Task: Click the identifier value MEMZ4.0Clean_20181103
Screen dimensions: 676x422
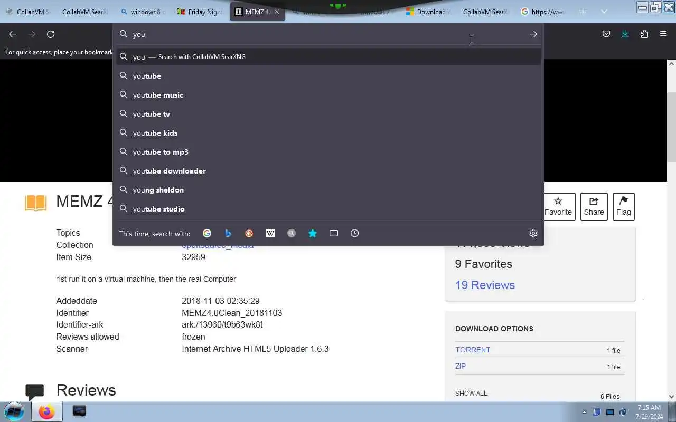Action: pos(232,313)
